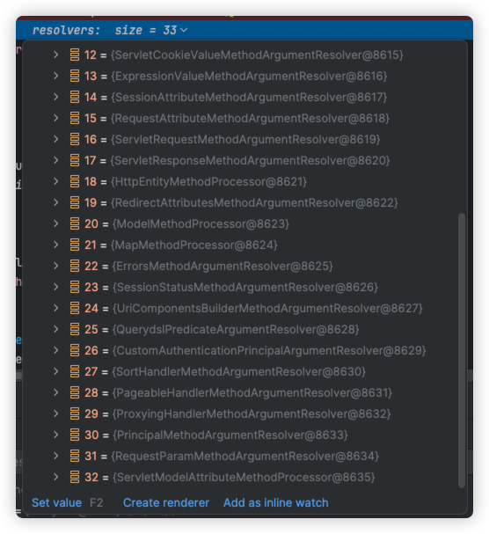Expand entry 17 ServletResponseMethodArgumentResolver
The height and width of the screenshot is (534, 489).
[x=56, y=160]
